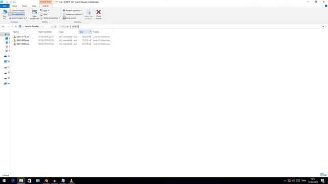328x184 pixels.
Task: Click the Search Tools contextual tab
Action: 46,2
